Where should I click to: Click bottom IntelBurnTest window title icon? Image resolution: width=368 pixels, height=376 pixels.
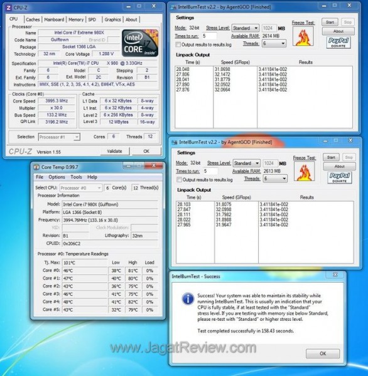[175, 142]
